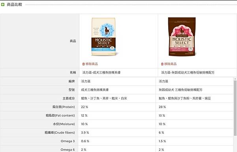Click the 商品 row label
Image resolution: width=237 pixels, height=152 pixels.
(x=73, y=41)
